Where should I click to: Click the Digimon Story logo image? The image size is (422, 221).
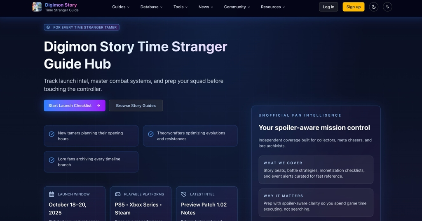click(37, 7)
